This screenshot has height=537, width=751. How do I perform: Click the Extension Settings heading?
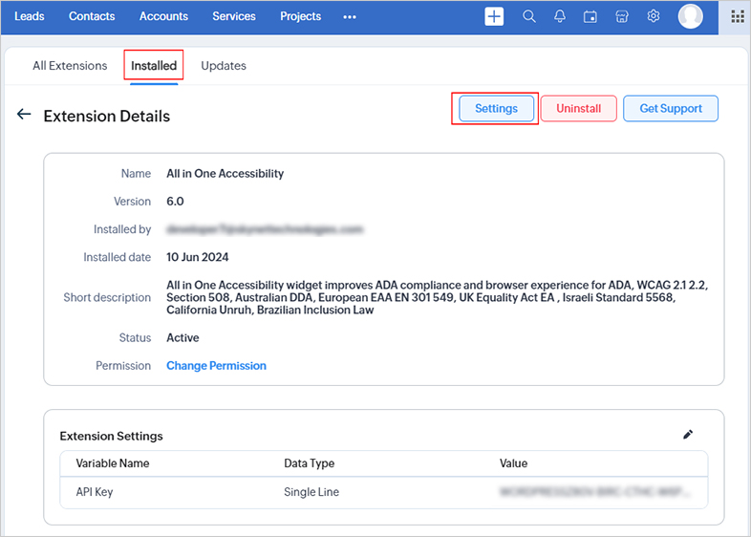pos(111,436)
